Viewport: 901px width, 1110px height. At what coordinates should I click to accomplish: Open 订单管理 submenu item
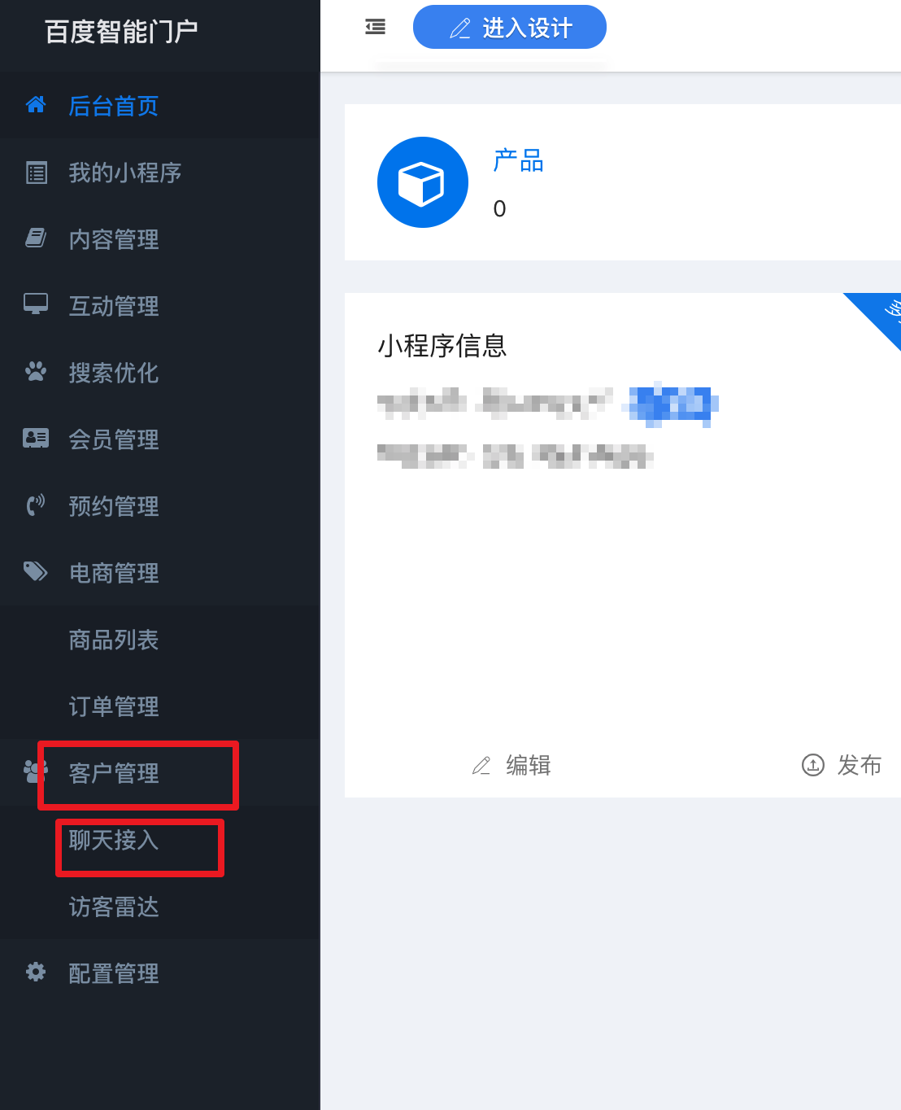coord(160,706)
